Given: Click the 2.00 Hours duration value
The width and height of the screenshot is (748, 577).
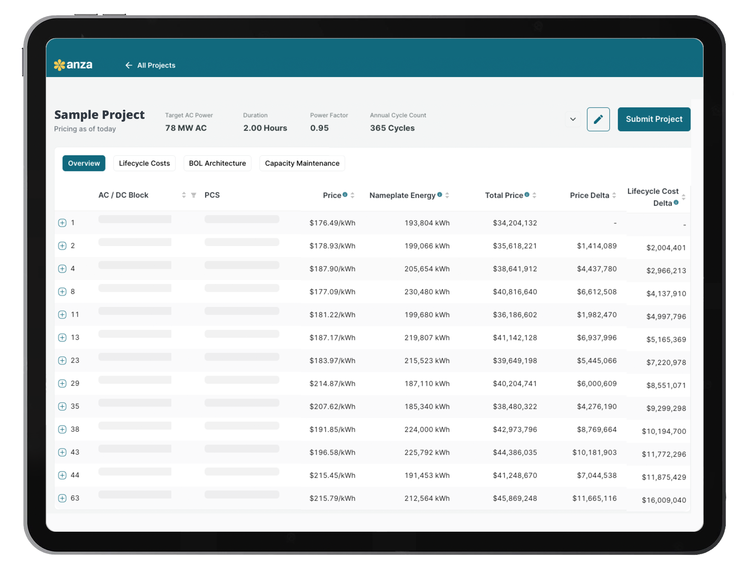Looking at the screenshot, I should click(x=265, y=128).
